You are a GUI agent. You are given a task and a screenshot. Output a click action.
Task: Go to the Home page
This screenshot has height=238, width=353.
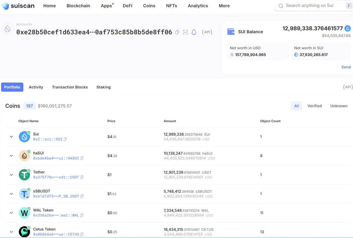click(x=49, y=6)
